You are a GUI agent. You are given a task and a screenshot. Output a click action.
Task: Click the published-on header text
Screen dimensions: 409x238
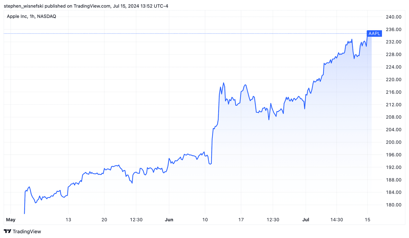click(x=86, y=6)
